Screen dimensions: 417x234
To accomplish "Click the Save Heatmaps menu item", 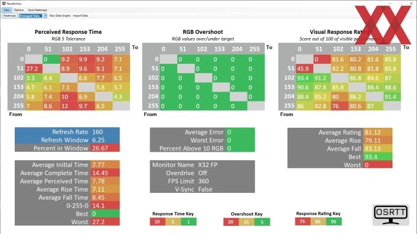I will (x=37, y=10).
